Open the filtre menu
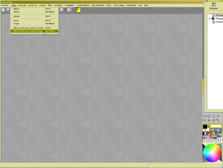223x168 pixels. (50, 5)
